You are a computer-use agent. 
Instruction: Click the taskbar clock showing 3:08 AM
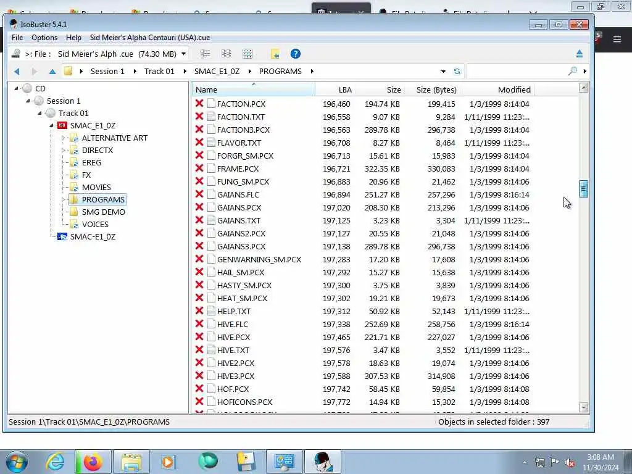[x=600, y=462]
